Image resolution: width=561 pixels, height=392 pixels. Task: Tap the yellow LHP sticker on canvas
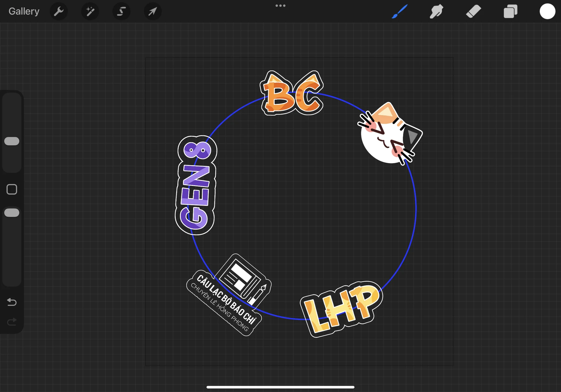pos(342,309)
